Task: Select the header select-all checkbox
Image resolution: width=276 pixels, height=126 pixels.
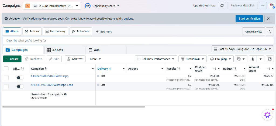Action: (x=6, y=69)
